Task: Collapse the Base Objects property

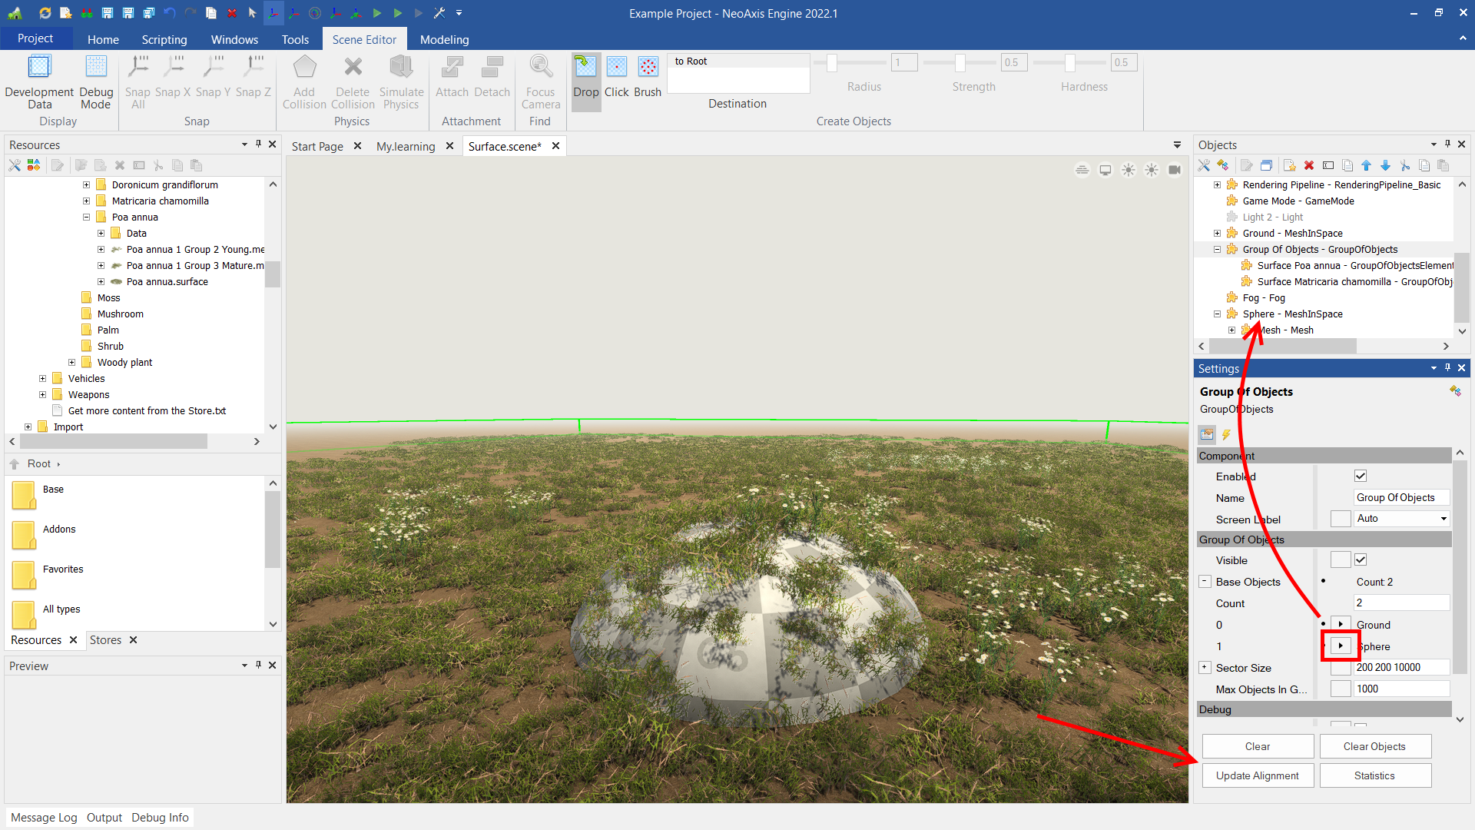Action: (1205, 582)
